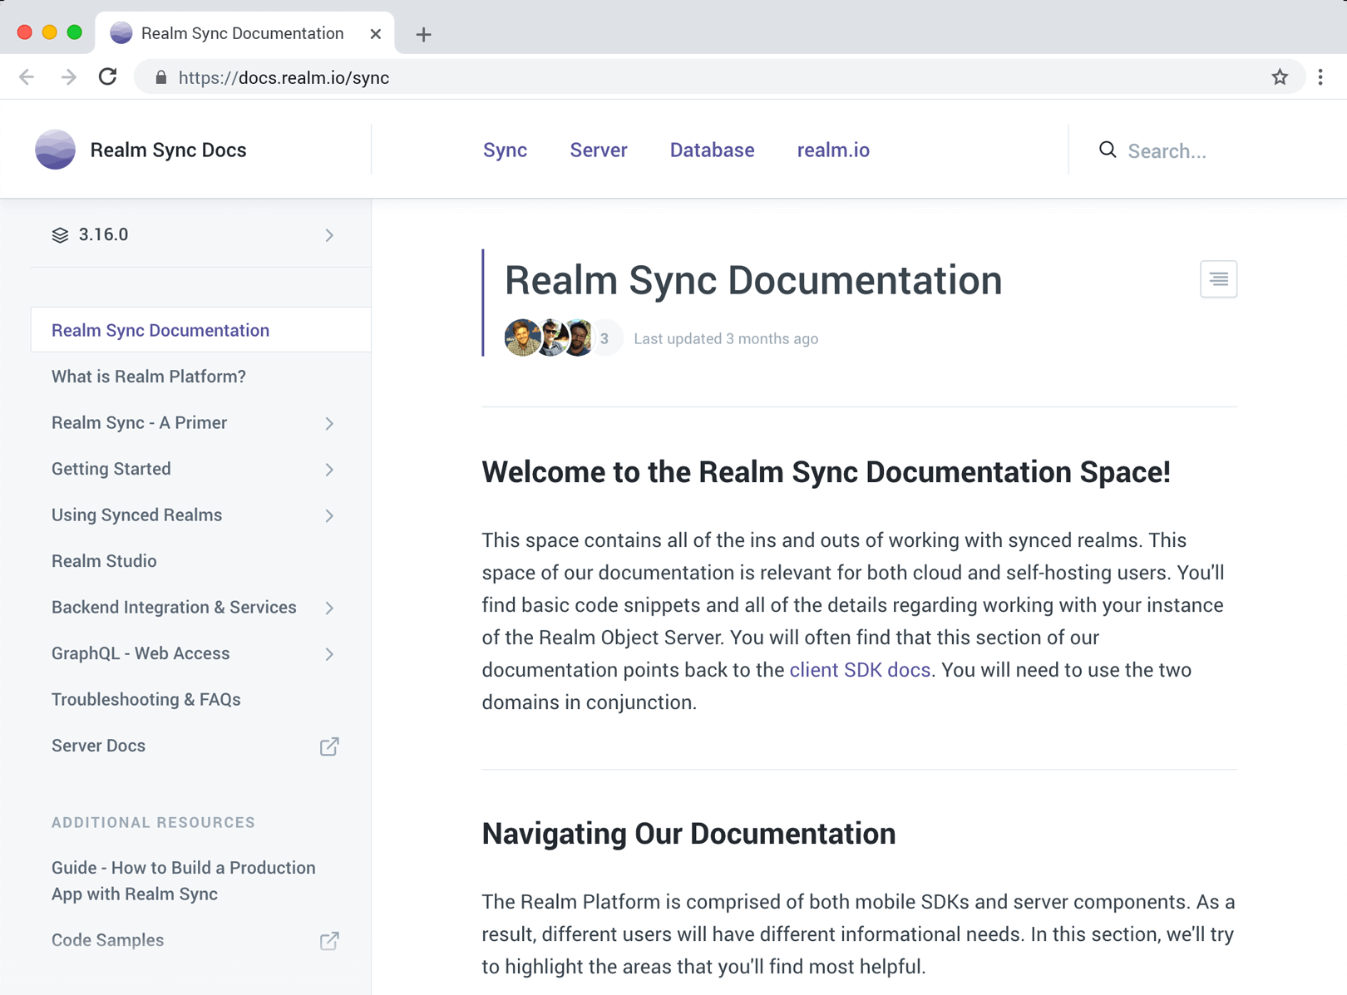This screenshot has width=1347, height=995.
Task: Go forward in browser history
Action: tap(68, 77)
